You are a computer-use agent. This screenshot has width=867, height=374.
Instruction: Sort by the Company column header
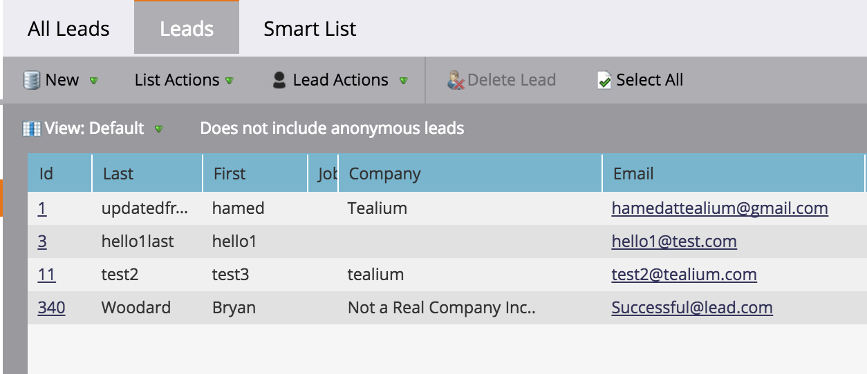pyautogui.click(x=384, y=174)
